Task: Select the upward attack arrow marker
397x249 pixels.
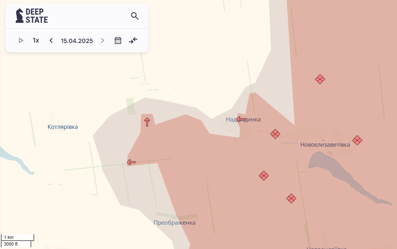Action: (147, 122)
